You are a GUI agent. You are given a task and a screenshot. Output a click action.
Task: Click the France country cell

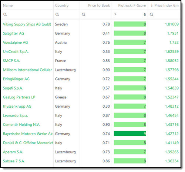pyautogui.click(x=60, y=61)
